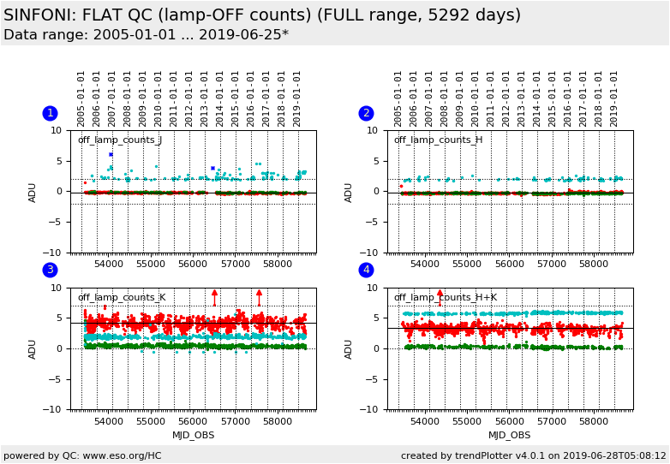Click the left red outlier arrow in K plot
The height and width of the screenshot is (464, 670).
[214, 295]
